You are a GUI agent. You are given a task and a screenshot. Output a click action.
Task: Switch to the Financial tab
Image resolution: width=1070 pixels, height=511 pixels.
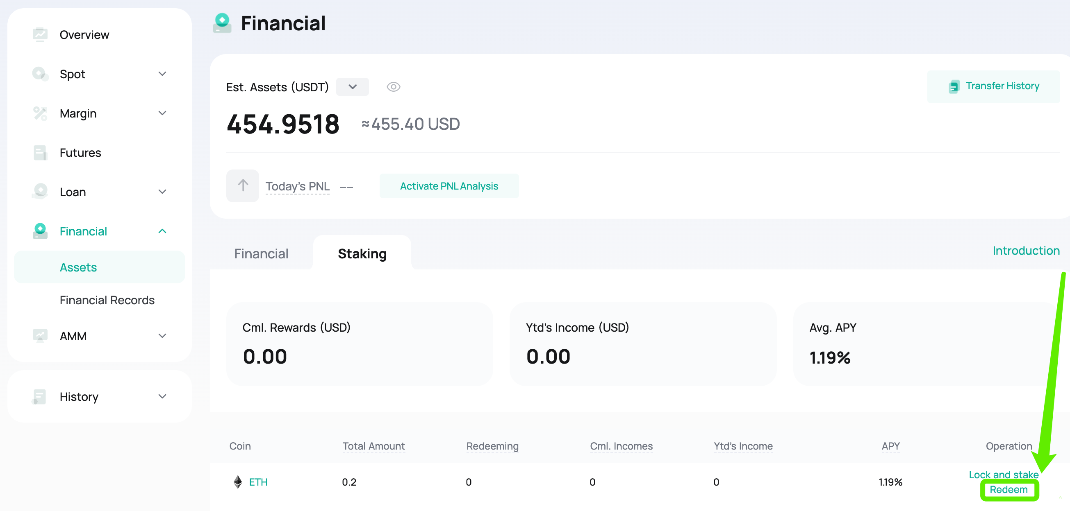point(261,253)
